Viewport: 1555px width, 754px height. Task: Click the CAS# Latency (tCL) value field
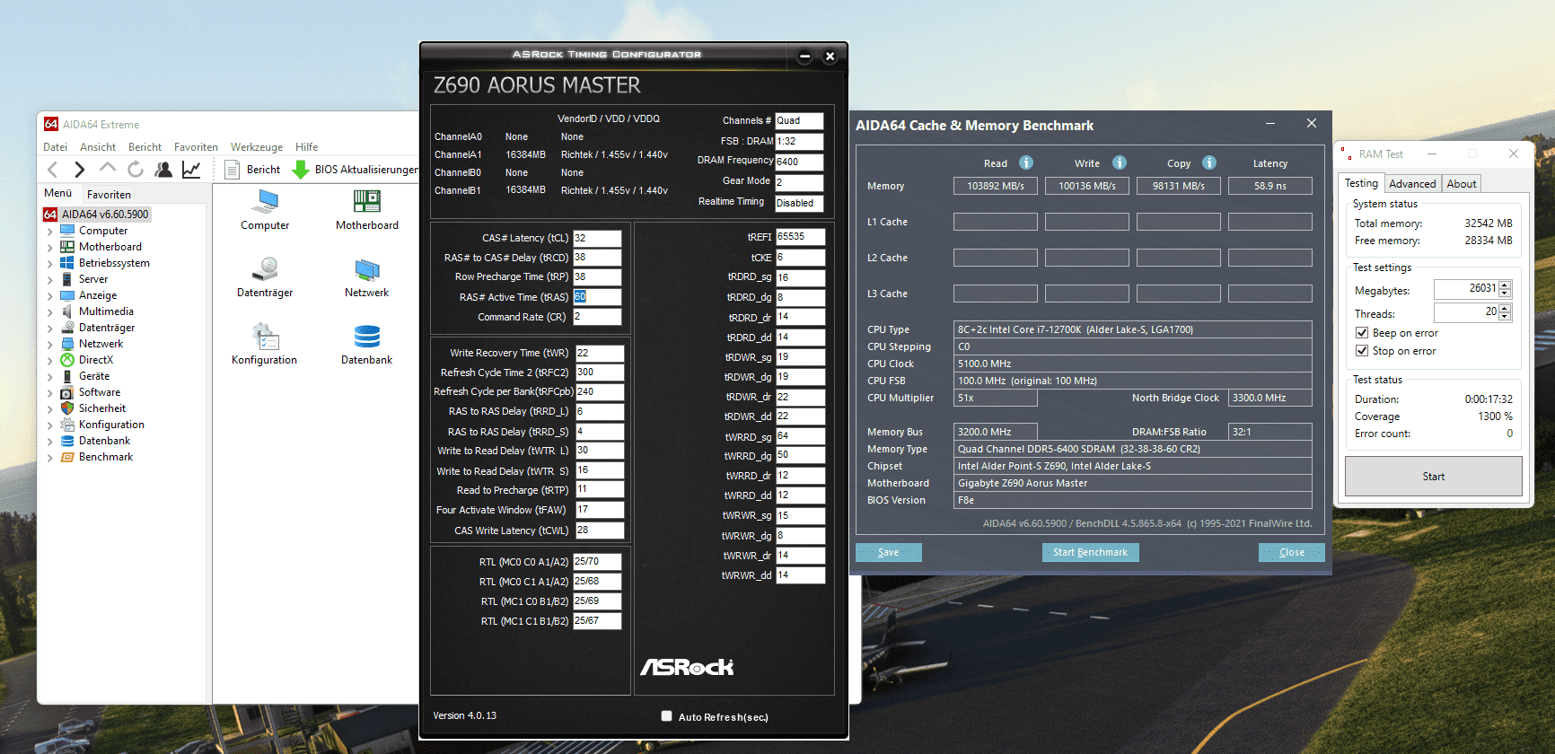coord(597,238)
